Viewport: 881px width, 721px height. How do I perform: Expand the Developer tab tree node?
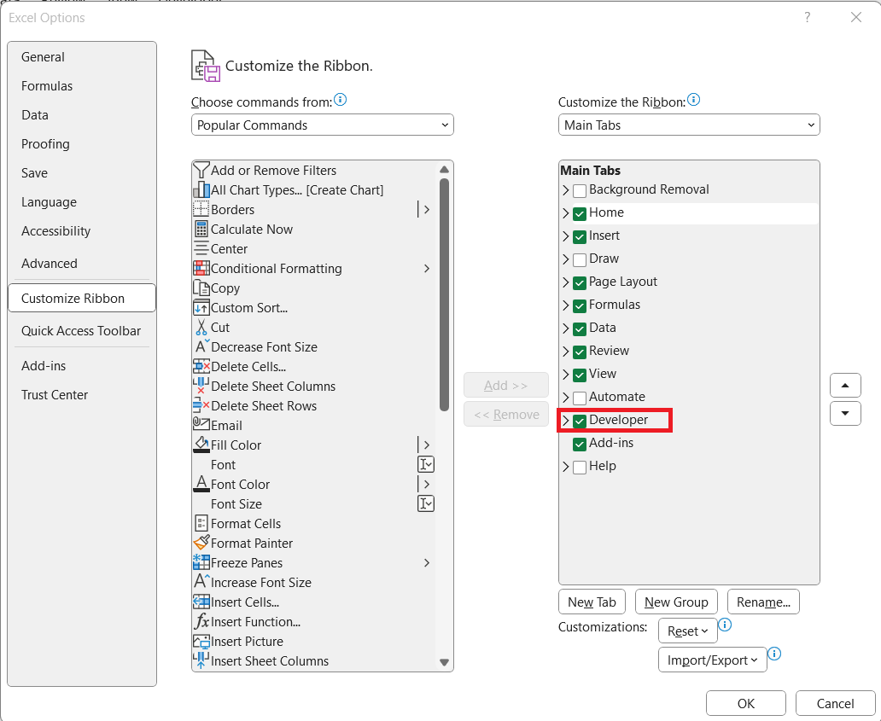point(566,421)
